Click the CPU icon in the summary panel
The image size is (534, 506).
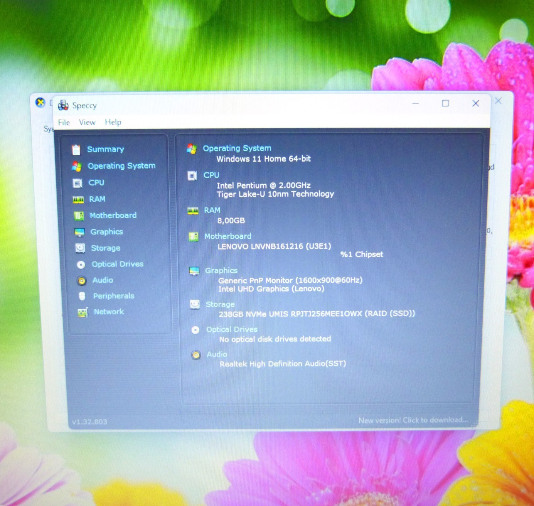click(192, 176)
